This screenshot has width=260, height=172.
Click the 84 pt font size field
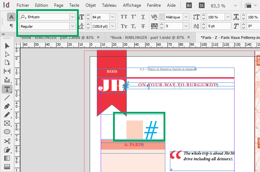(100, 17)
